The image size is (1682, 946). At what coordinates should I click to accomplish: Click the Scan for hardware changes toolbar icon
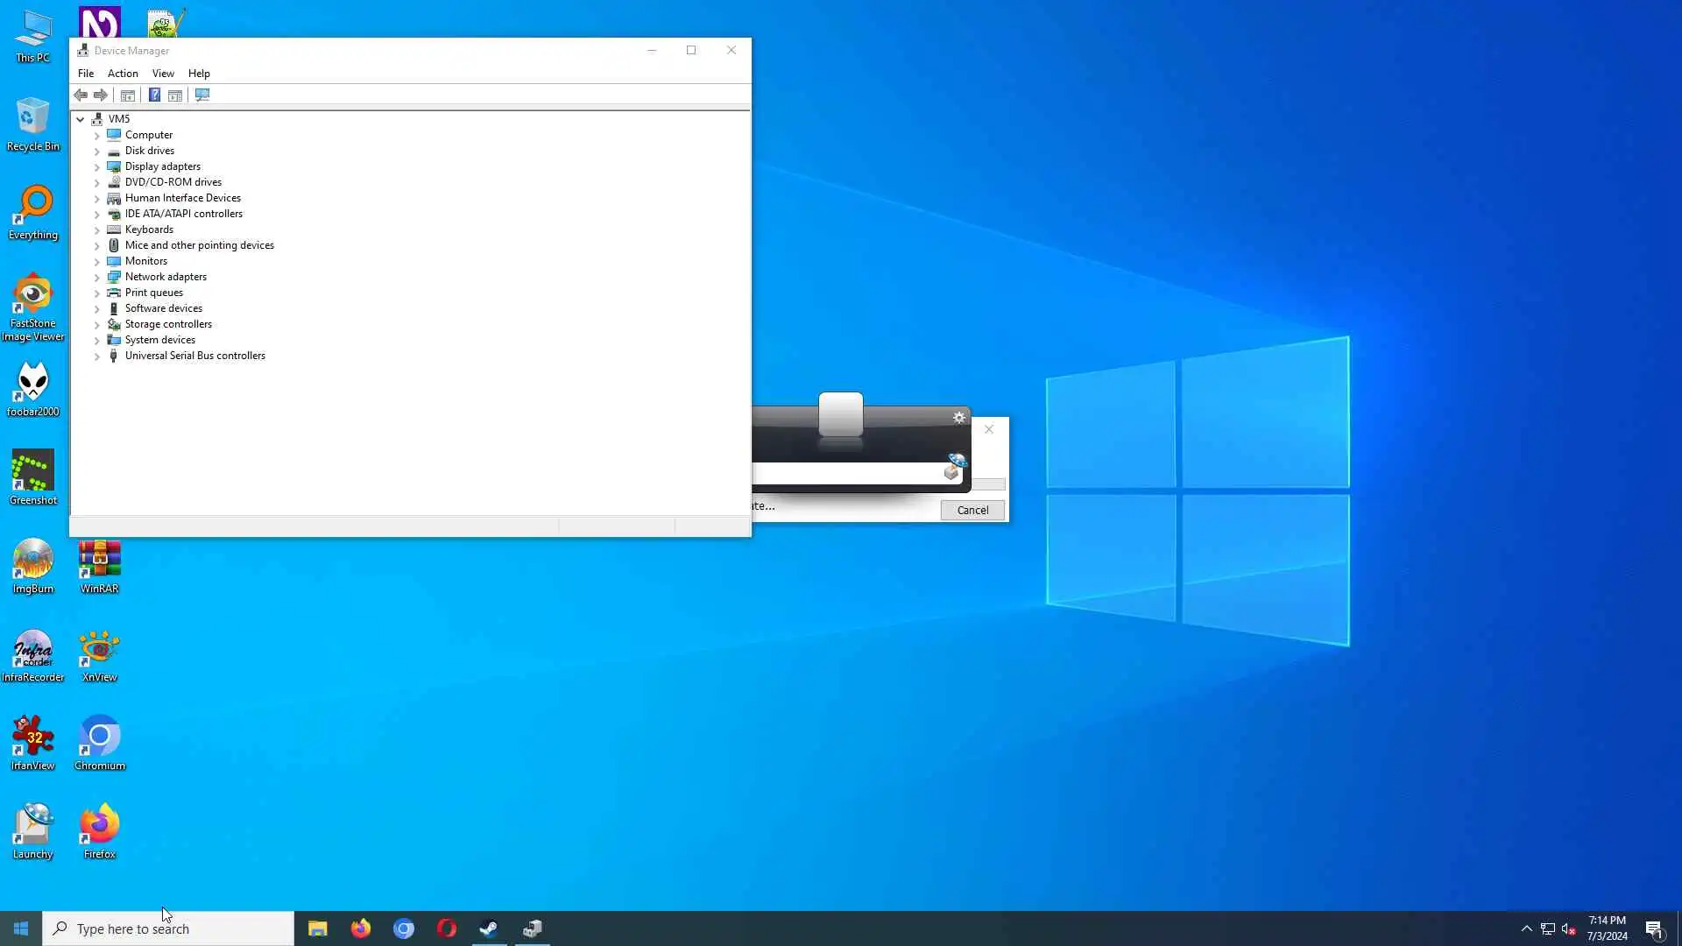(x=202, y=95)
